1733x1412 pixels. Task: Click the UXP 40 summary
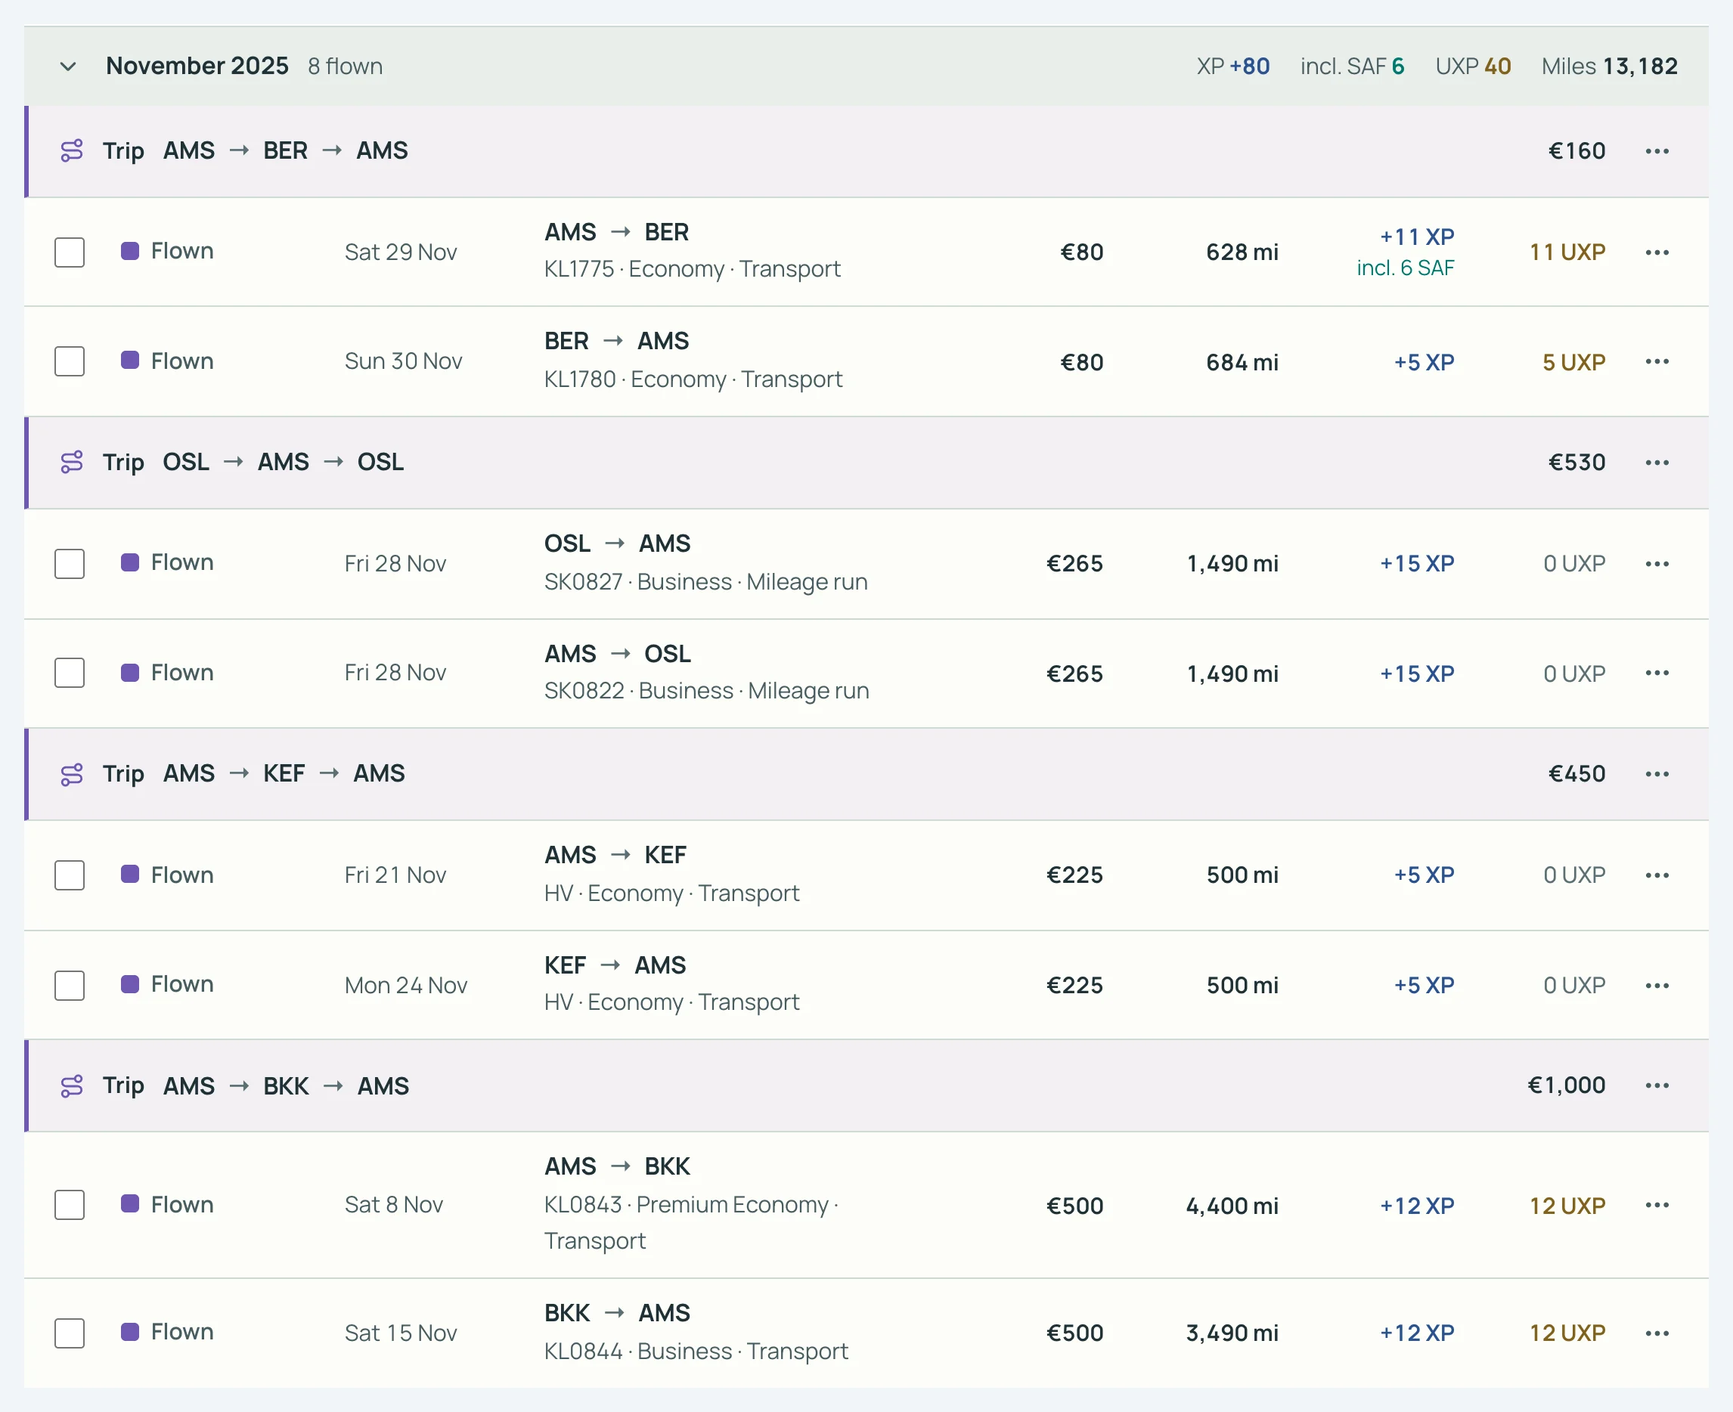pos(1473,66)
